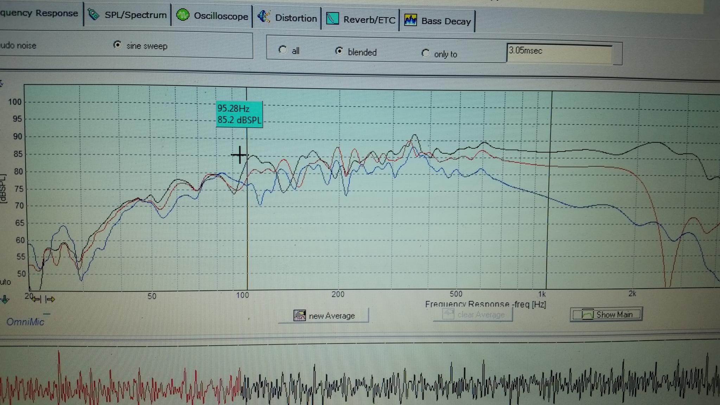Open the Bass Decay tab
This screenshot has height=405, width=720.
438,21
